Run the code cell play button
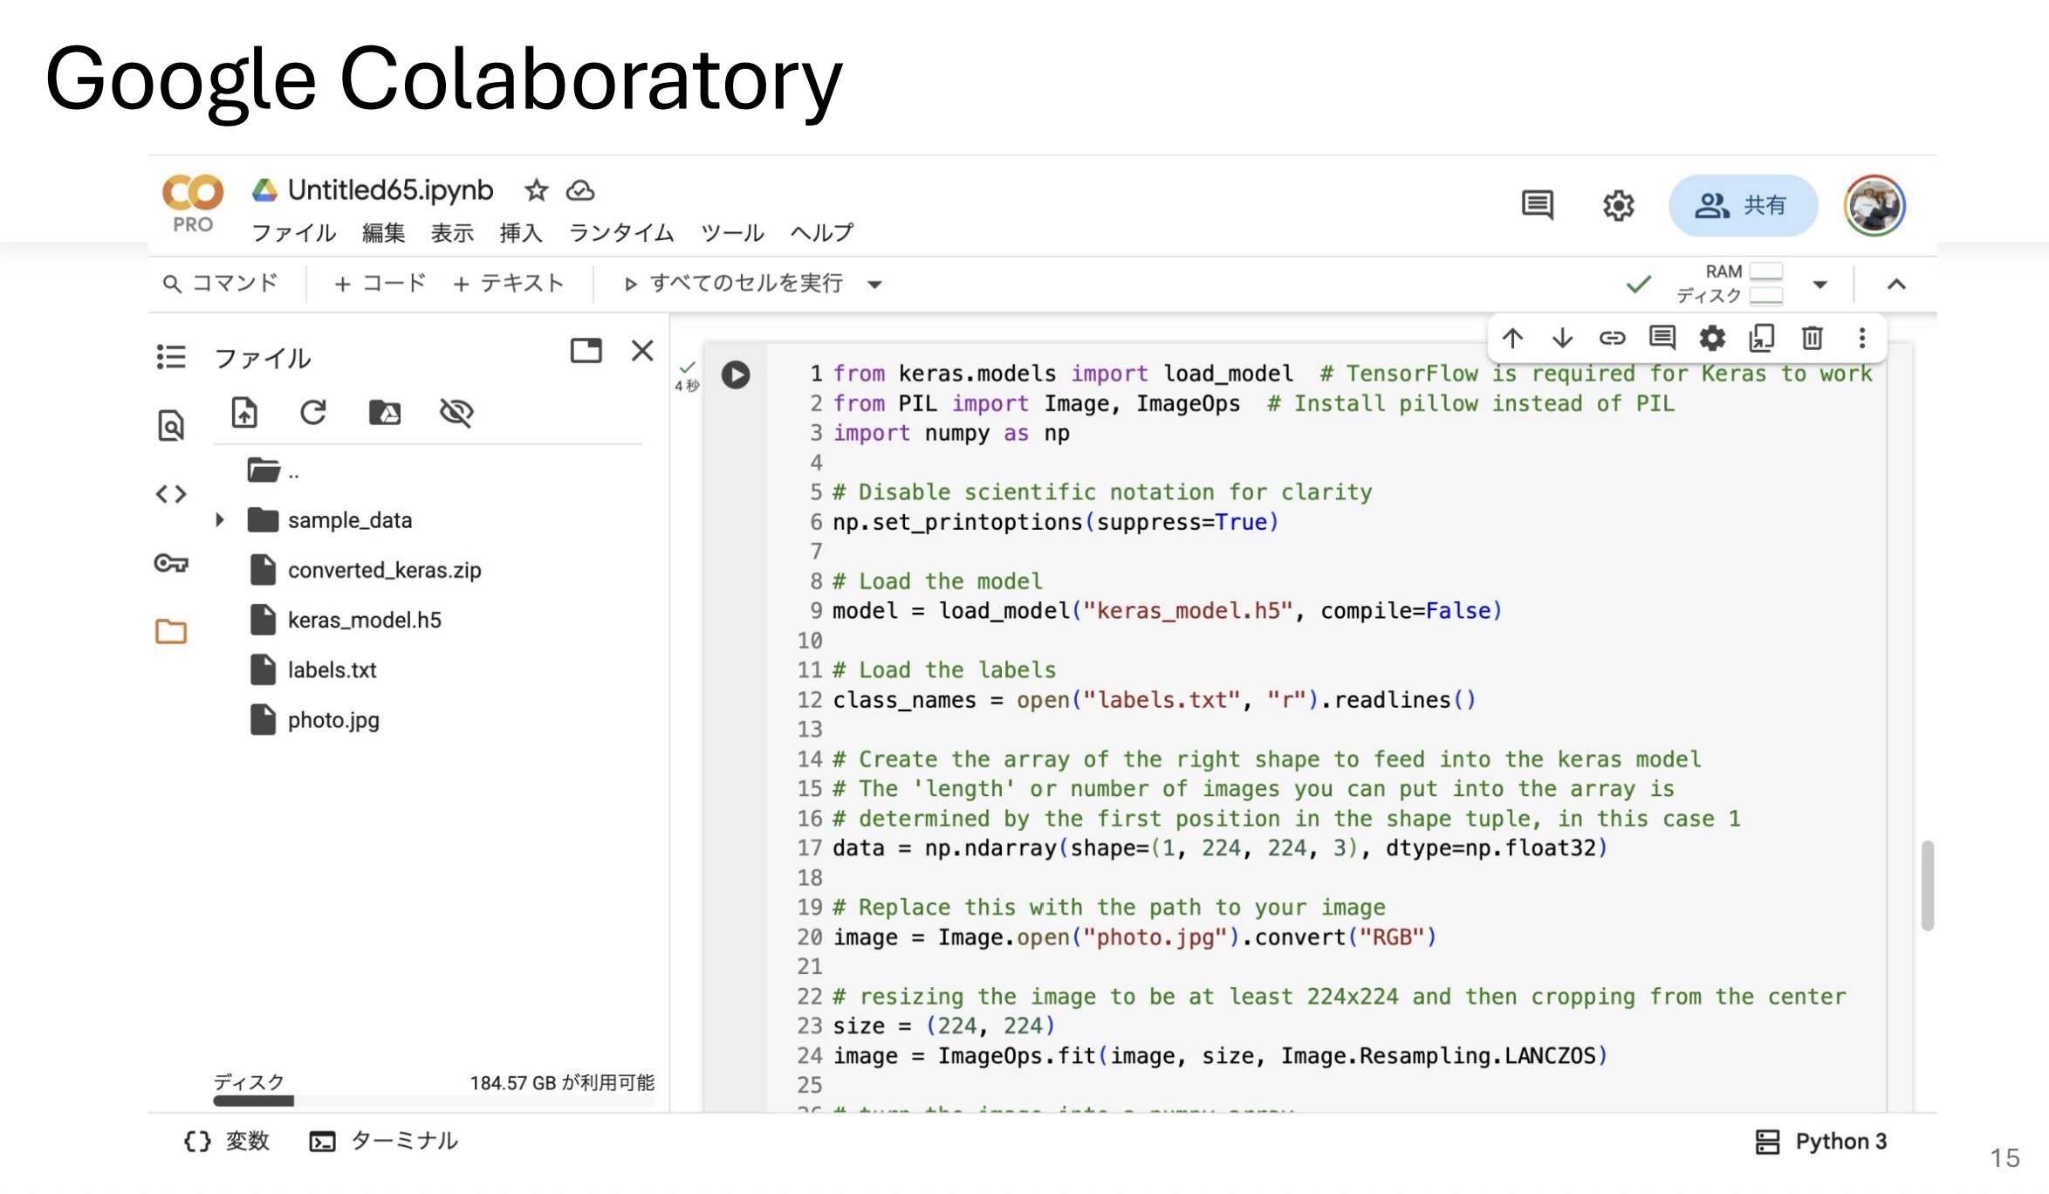This screenshot has height=1194, width=2049. pos(736,375)
